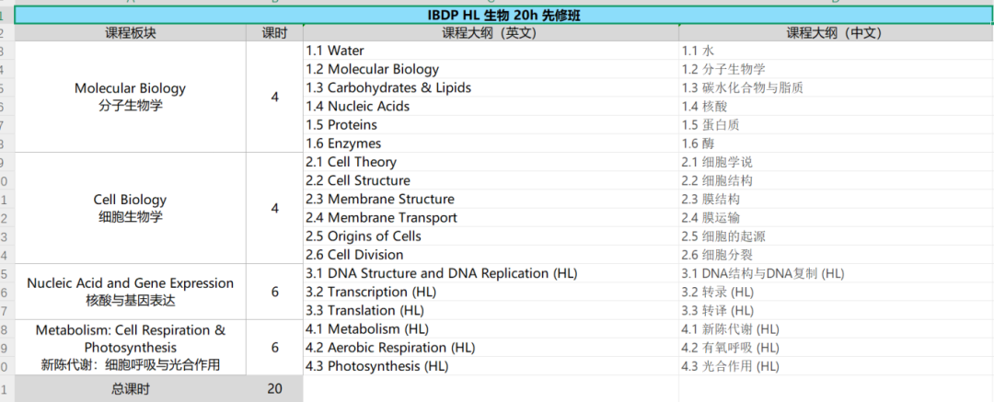This screenshot has height=402, width=994.
Task: Select the Nucleic Acid and Gene Expression cell
Action: 130,292
